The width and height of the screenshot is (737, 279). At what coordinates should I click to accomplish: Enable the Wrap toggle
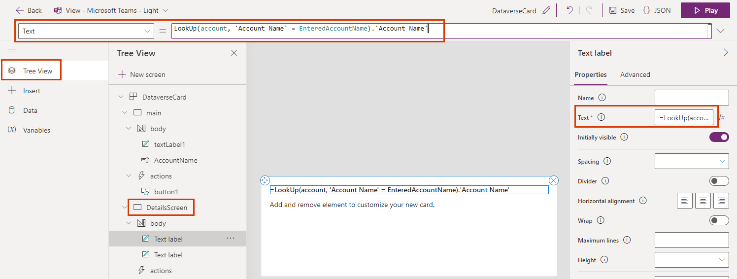pyautogui.click(x=719, y=220)
